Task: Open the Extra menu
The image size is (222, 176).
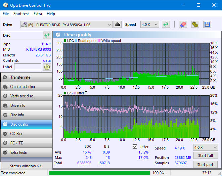Action: pyautogui.click(x=38, y=14)
